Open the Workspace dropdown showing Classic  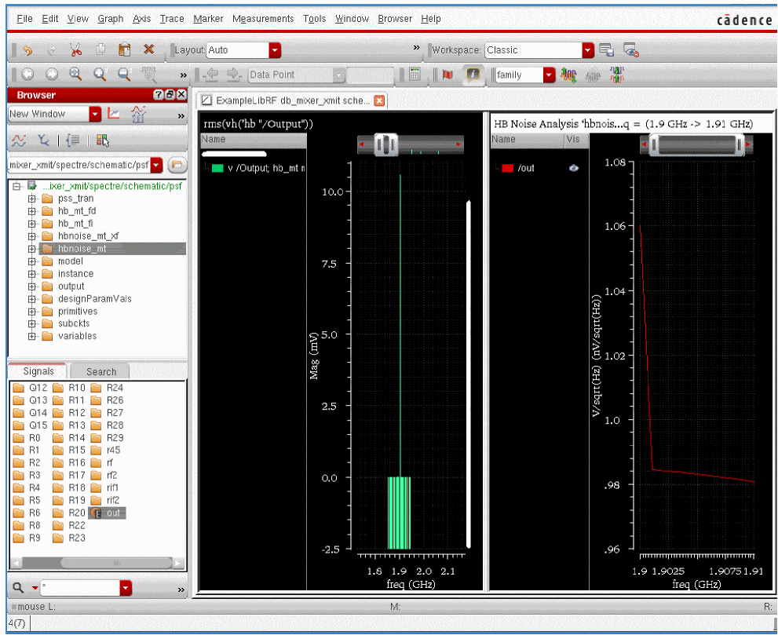tap(588, 50)
